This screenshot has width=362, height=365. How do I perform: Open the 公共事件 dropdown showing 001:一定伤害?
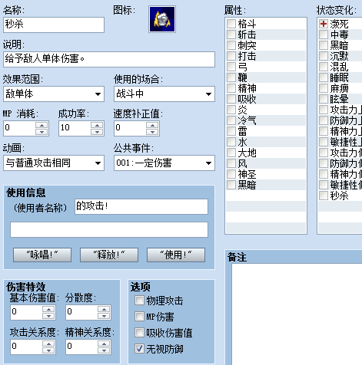[x=164, y=163]
